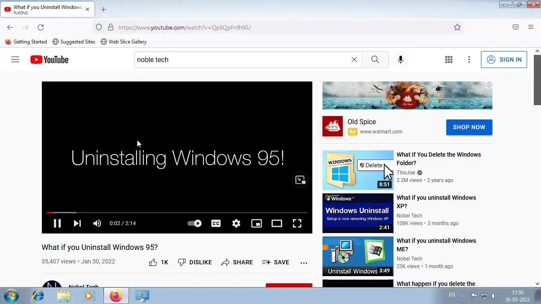Skip to next video
This screenshot has width=541, height=304.
[x=77, y=223]
